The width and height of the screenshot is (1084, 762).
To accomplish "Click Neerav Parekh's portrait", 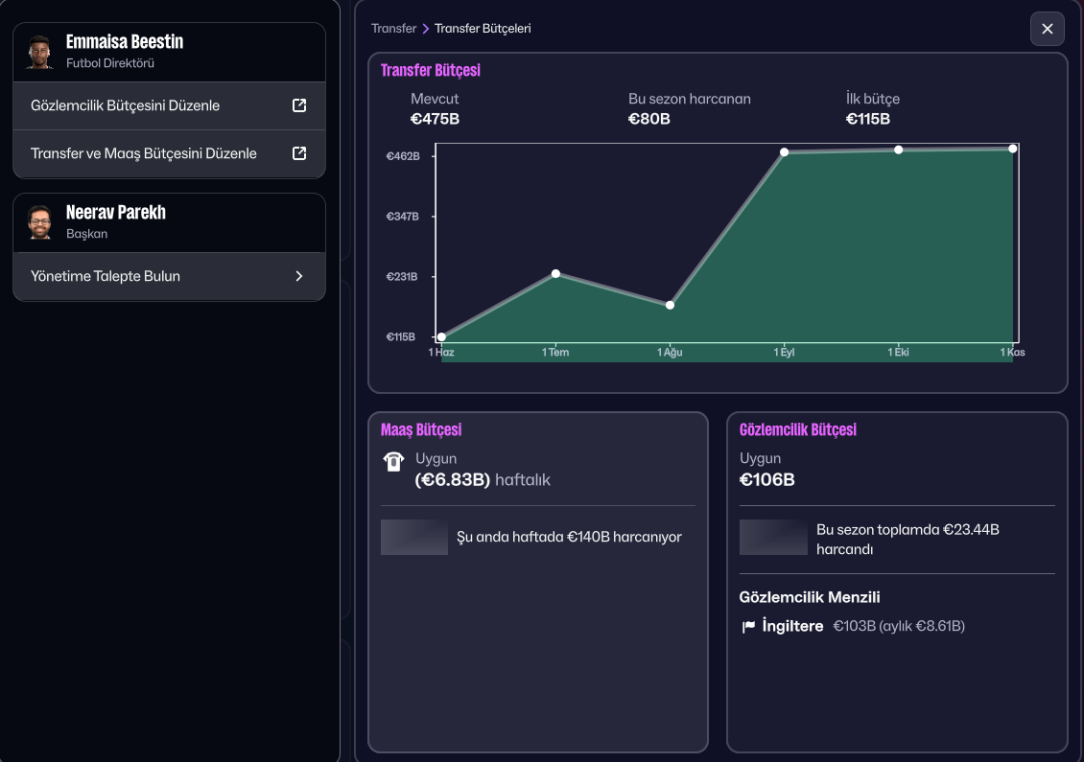I will point(40,222).
